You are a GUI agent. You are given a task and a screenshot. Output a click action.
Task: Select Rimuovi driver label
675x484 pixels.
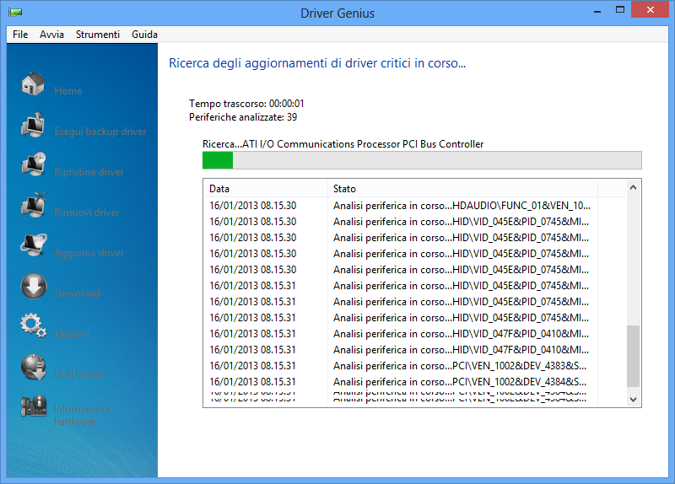click(87, 212)
